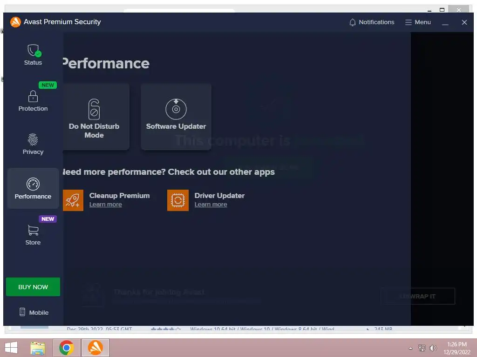Open the Avast Menu hamburger
The height and width of the screenshot is (357, 477).
click(x=418, y=22)
